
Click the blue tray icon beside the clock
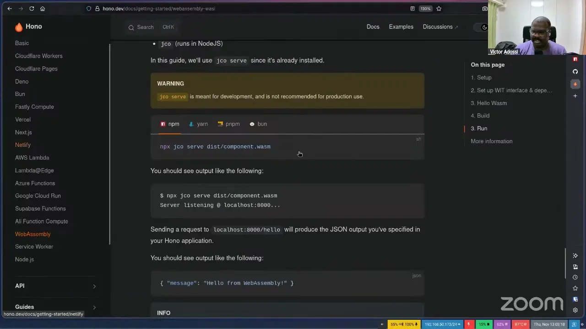(574, 324)
